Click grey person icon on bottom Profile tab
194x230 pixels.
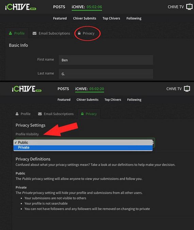[x=17, y=114]
